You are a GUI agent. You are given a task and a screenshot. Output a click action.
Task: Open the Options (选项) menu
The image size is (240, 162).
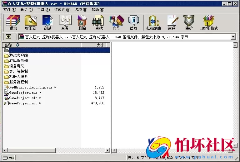point(81,10)
